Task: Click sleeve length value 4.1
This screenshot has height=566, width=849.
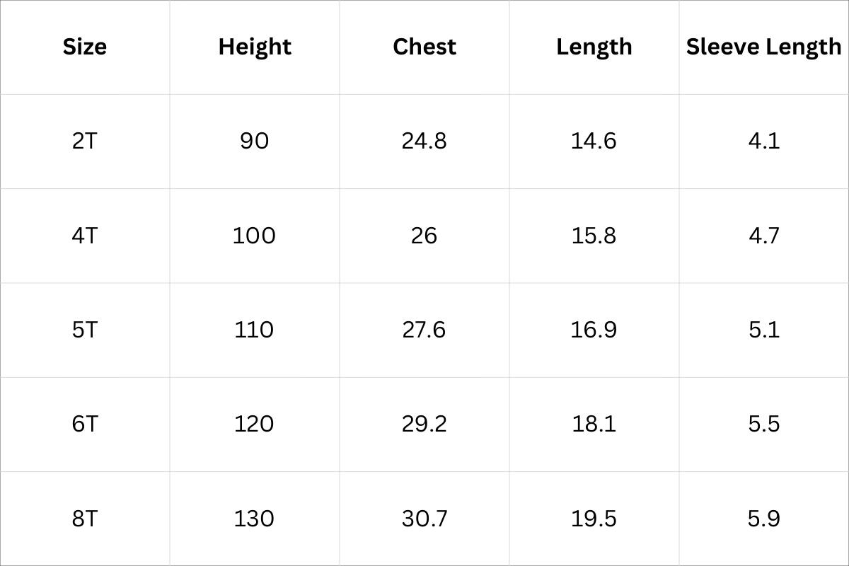Action: (x=764, y=141)
